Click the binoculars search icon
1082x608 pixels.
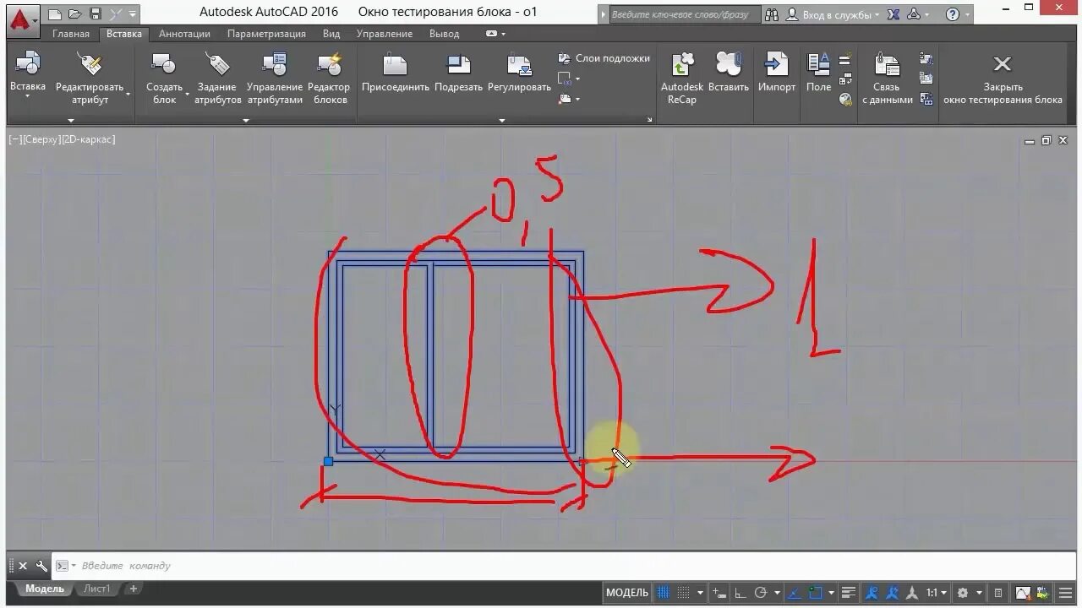pyautogui.click(x=772, y=14)
